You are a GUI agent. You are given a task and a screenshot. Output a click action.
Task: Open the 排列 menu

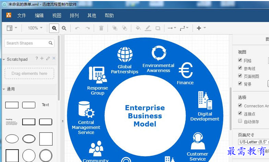pos(74,15)
